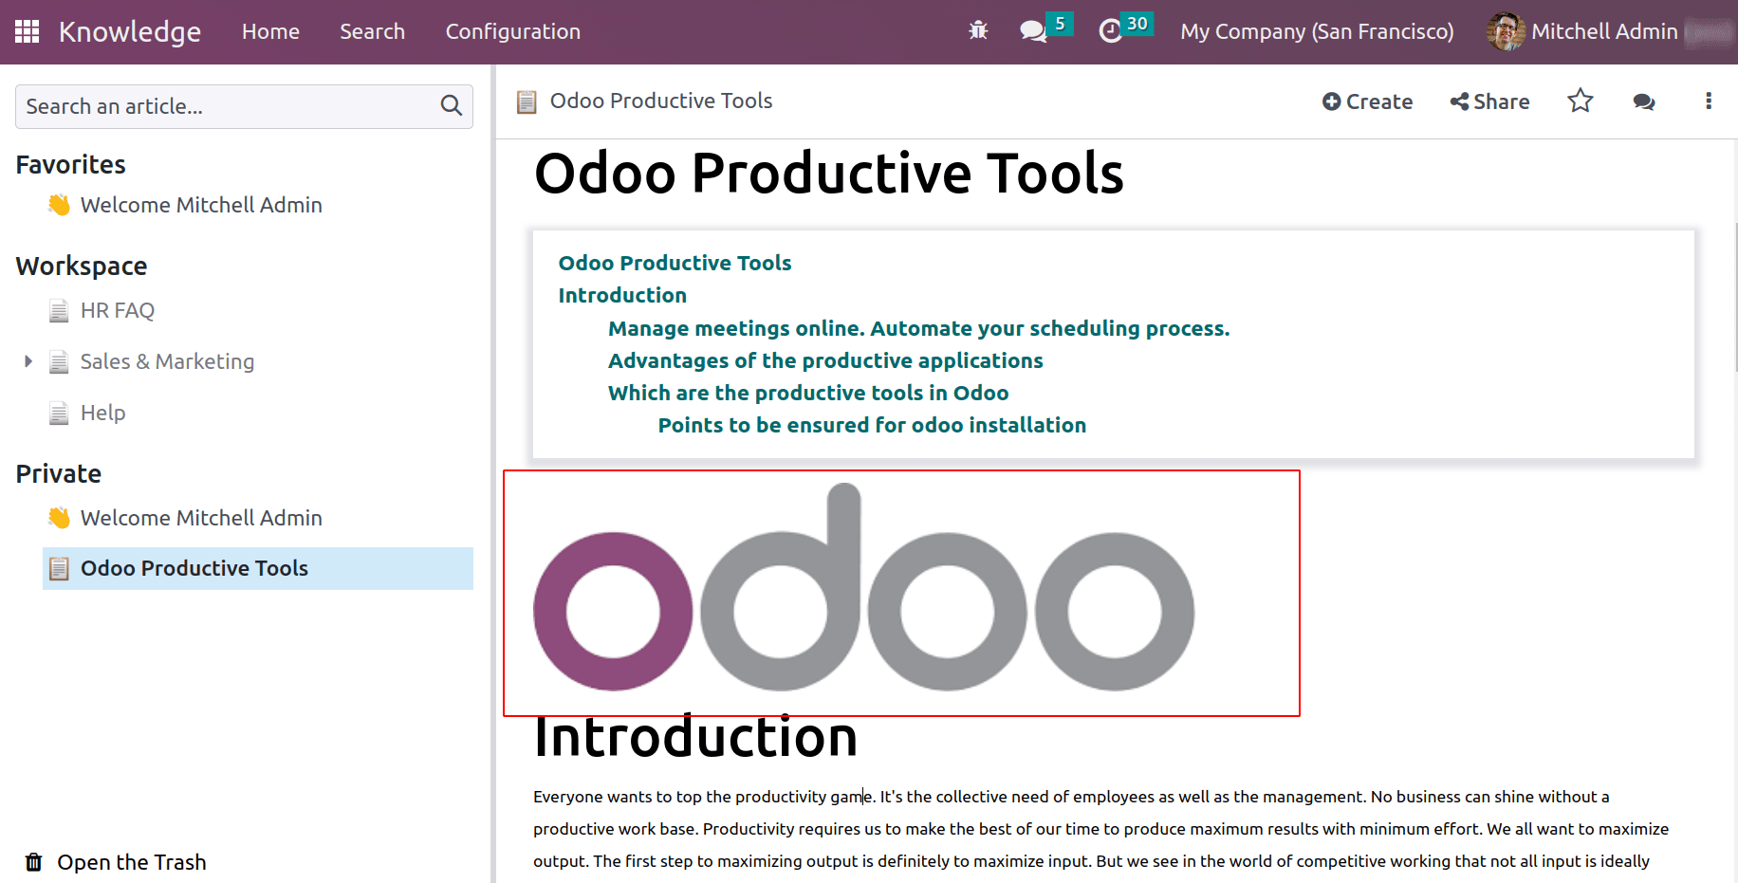Open the Home menu

[x=270, y=31]
